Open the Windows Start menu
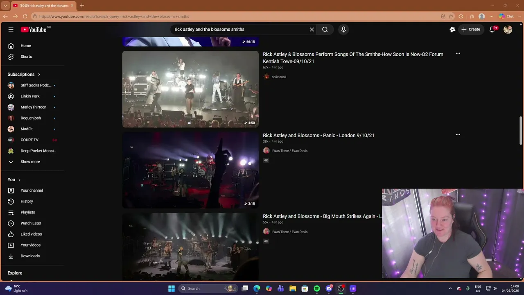The width and height of the screenshot is (524, 295). pyautogui.click(x=172, y=288)
